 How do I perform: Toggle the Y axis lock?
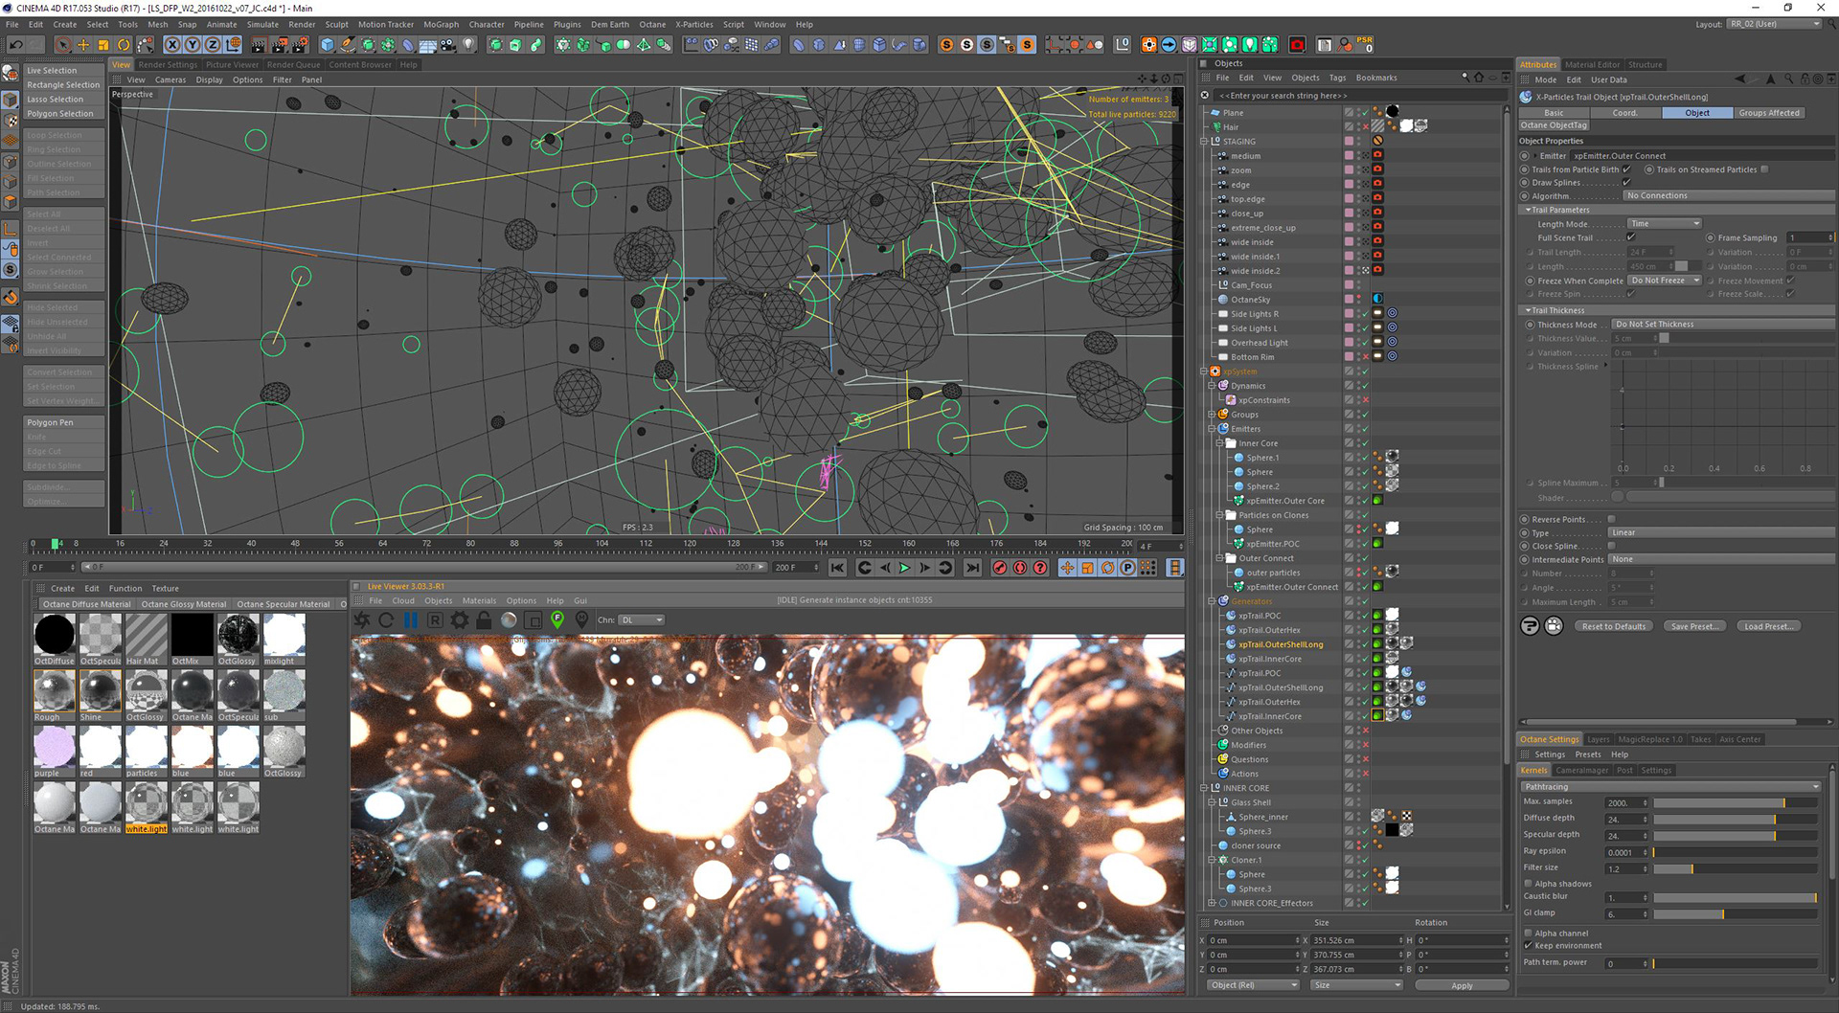click(193, 45)
